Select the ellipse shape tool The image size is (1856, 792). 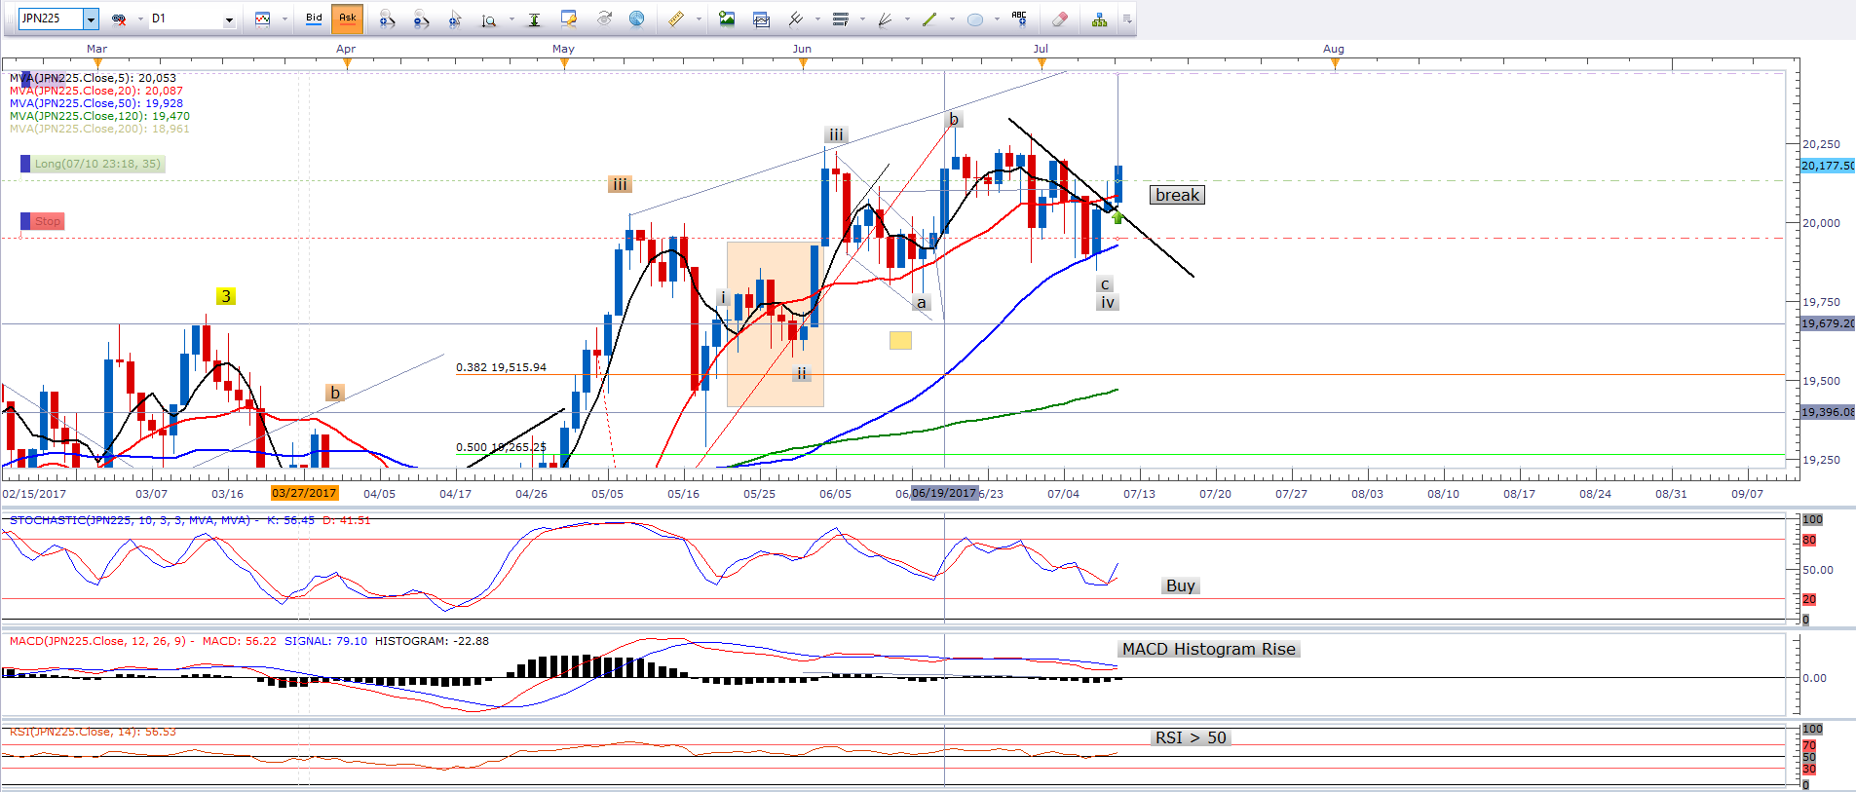point(974,19)
